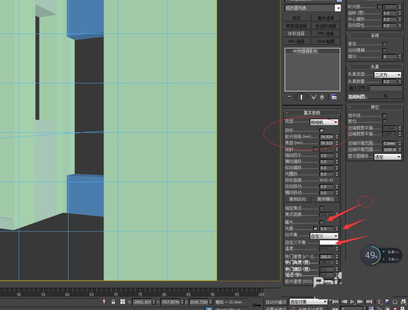Click make unique icon under modifier stack
Viewport: 408px width, 310px height.
[313, 97]
